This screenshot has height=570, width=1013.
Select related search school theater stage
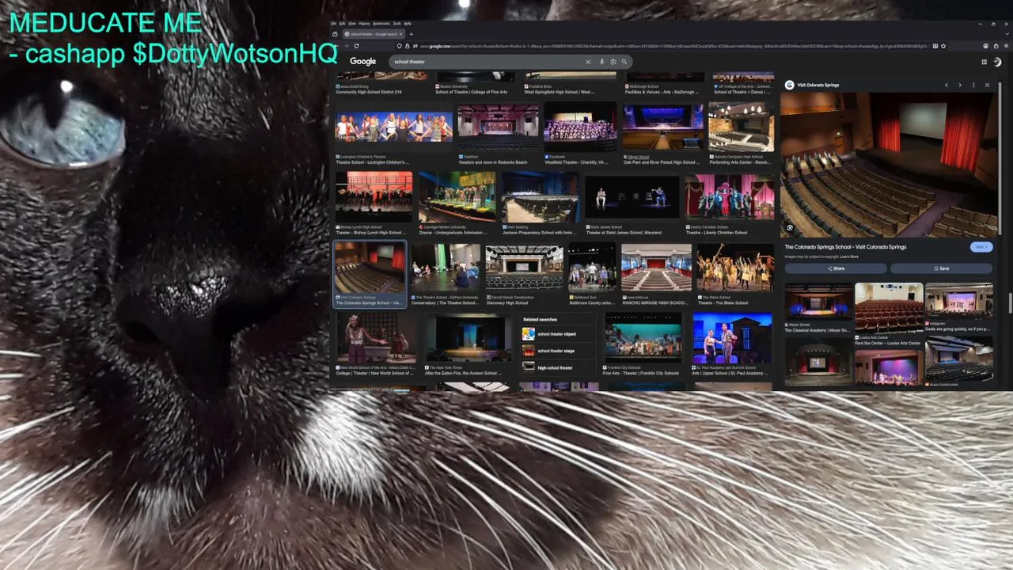click(559, 351)
